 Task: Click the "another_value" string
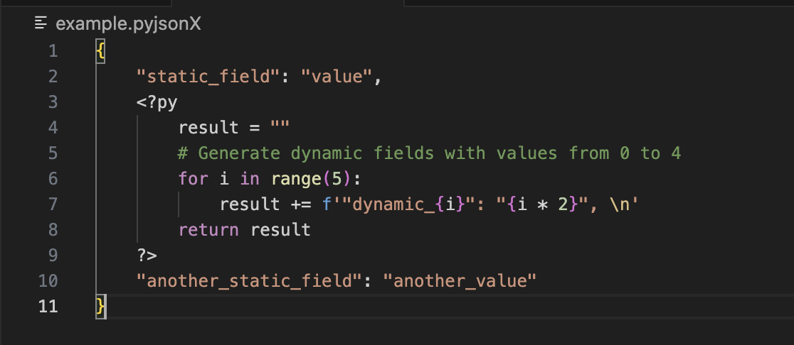[x=459, y=281]
